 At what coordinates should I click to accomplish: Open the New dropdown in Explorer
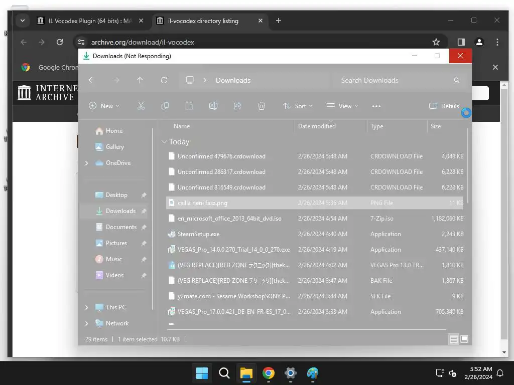pos(104,106)
